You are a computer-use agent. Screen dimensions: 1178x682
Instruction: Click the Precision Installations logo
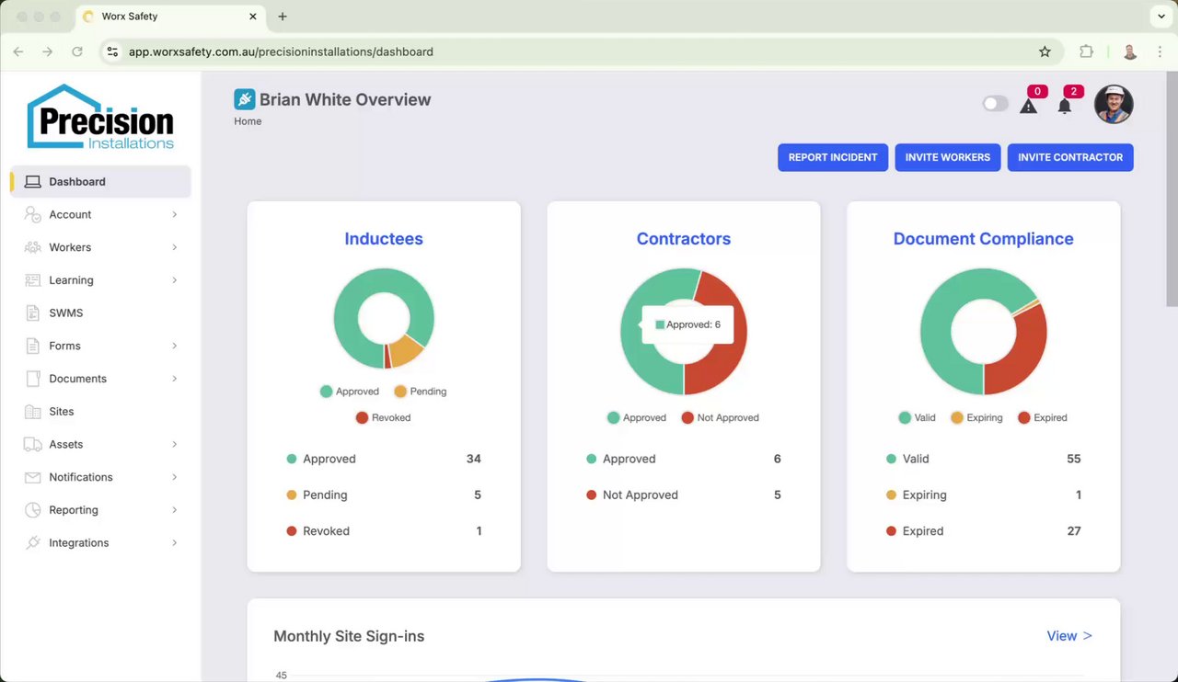tap(100, 117)
